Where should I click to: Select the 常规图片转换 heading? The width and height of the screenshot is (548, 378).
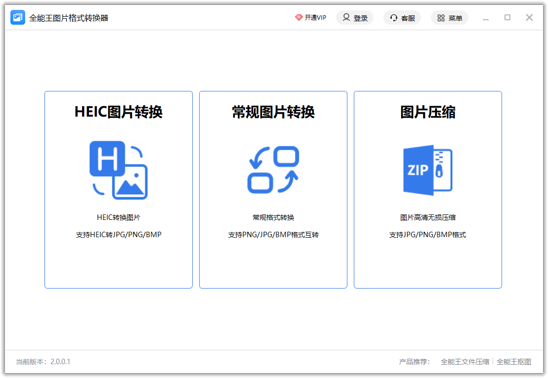(x=273, y=112)
